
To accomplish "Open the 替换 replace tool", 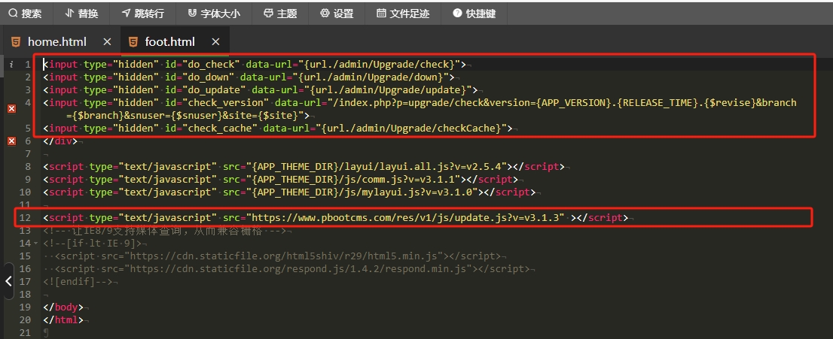I will 81,14.
